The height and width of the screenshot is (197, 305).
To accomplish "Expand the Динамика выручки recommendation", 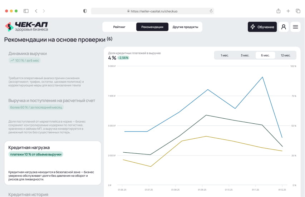I will (x=28, y=54).
